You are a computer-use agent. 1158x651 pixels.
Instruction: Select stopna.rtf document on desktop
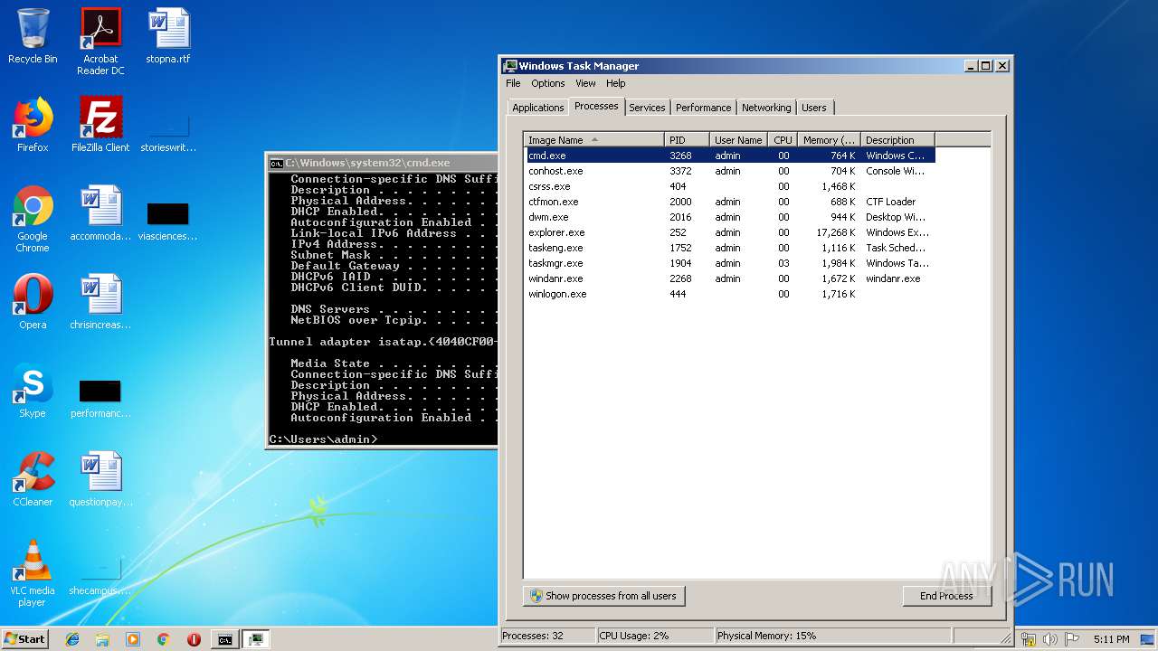tap(168, 37)
